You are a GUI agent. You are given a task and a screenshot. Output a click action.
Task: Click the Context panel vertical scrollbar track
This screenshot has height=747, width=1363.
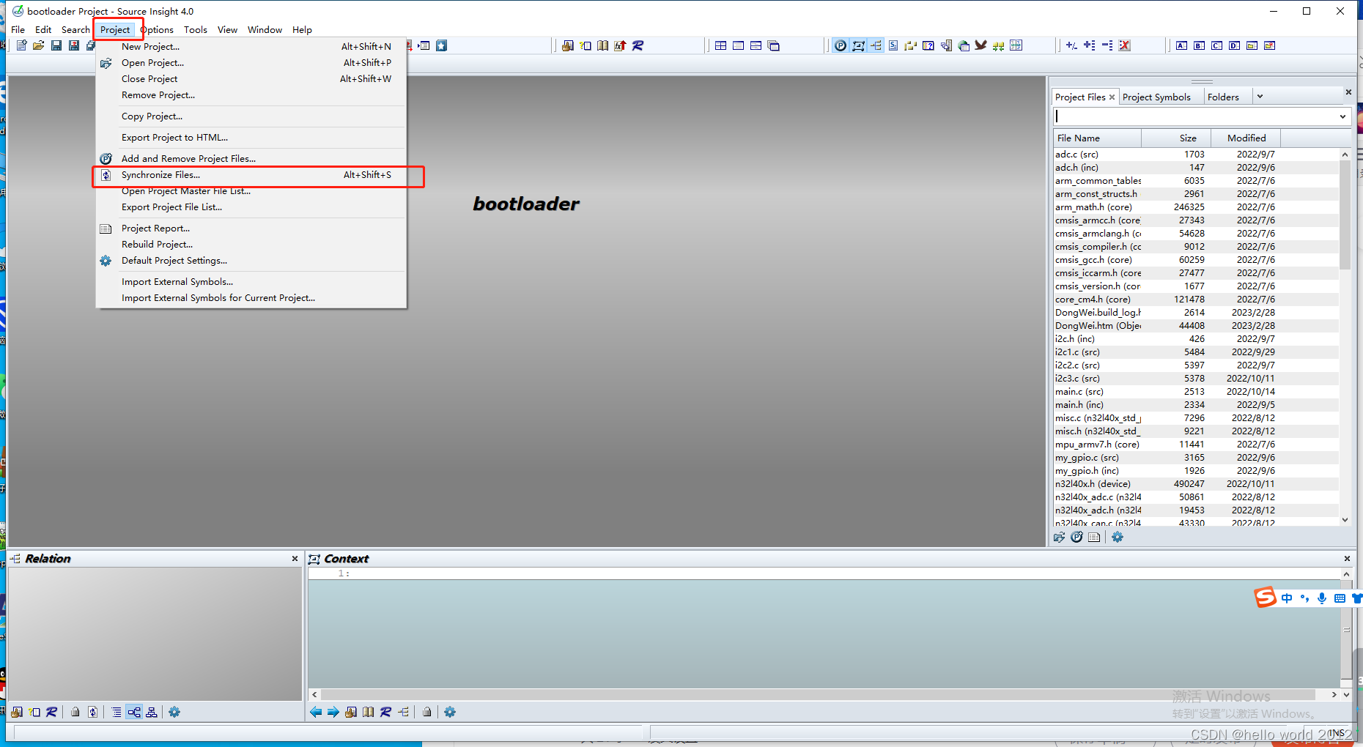tap(1346, 629)
